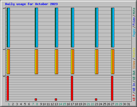Click the tall red kB bar for day 27
Image resolution: width=137 pixels, height=107 pixels.
point(112,88)
